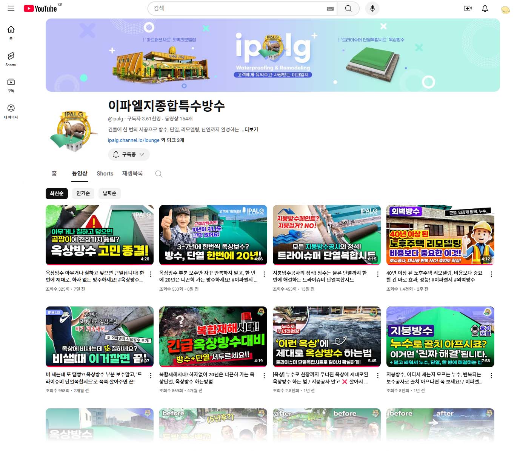Open the create video icon

tap(468, 8)
